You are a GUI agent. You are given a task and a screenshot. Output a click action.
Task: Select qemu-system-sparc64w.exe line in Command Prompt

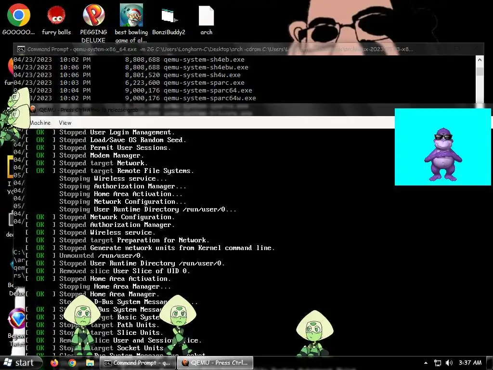pos(135,98)
